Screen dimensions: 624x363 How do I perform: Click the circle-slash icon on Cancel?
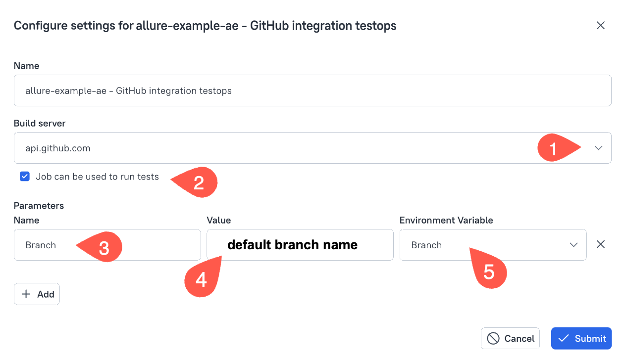point(493,338)
